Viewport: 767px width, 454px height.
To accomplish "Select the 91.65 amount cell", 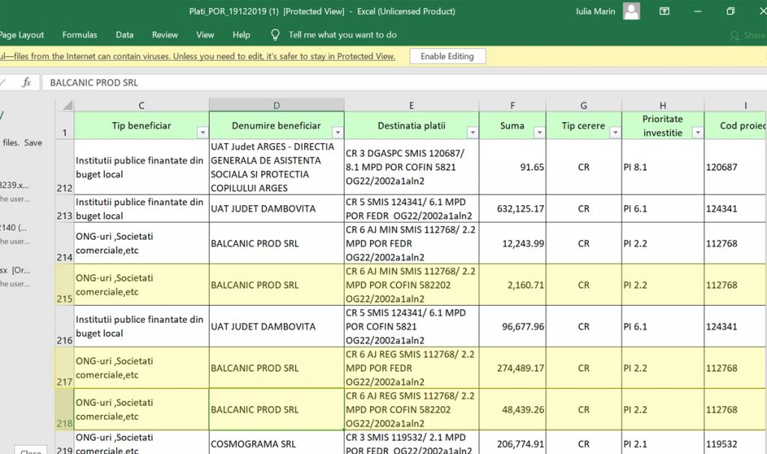I will pyautogui.click(x=512, y=167).
